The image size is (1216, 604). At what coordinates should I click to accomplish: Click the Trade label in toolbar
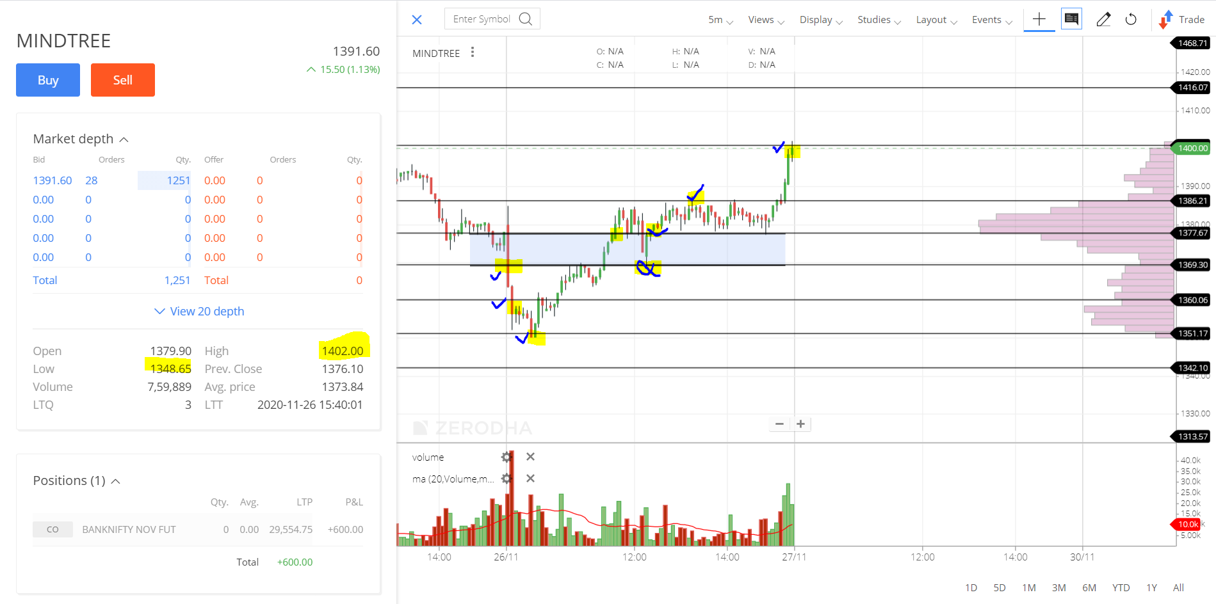pyautogui.click(x=1192, y=20)
